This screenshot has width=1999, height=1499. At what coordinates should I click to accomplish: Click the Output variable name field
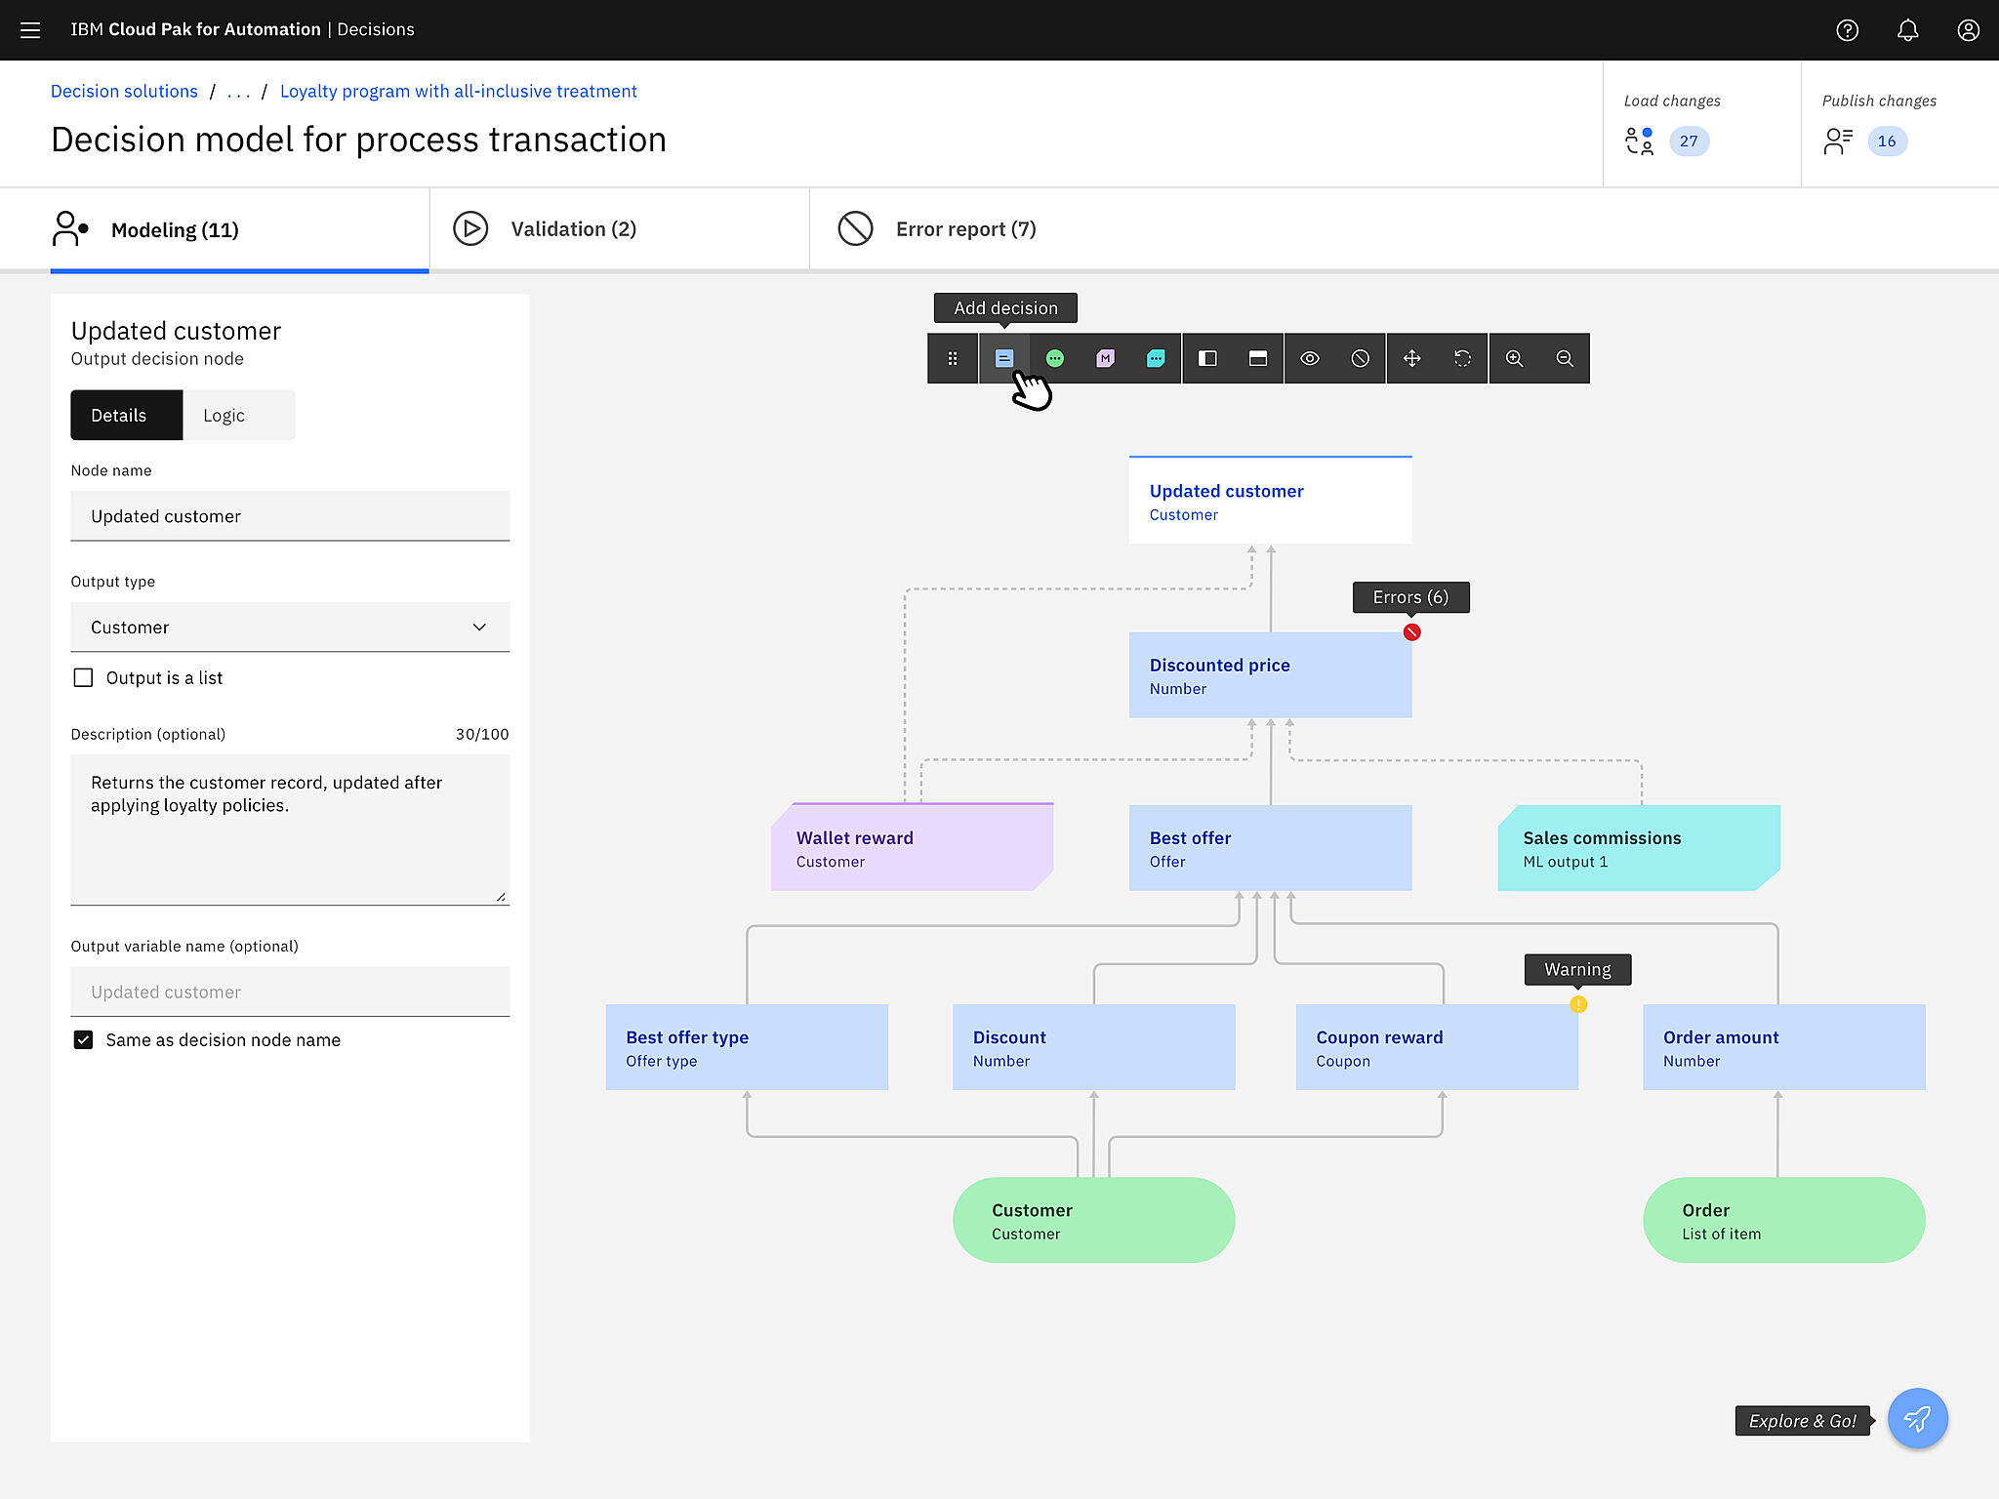coord(290,992)
